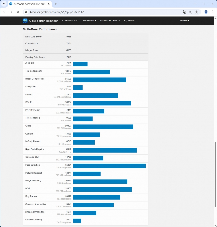Click the translate page icon
217x227 pixels.
(x=184, y=12)
